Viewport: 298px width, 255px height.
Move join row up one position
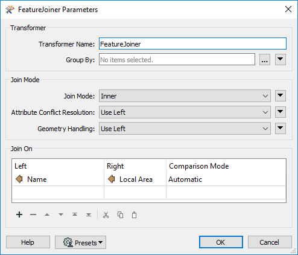pos(47,215)
